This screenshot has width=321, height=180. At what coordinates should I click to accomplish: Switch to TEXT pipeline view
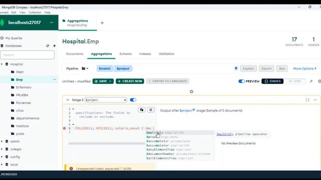(x=294, y=81)
